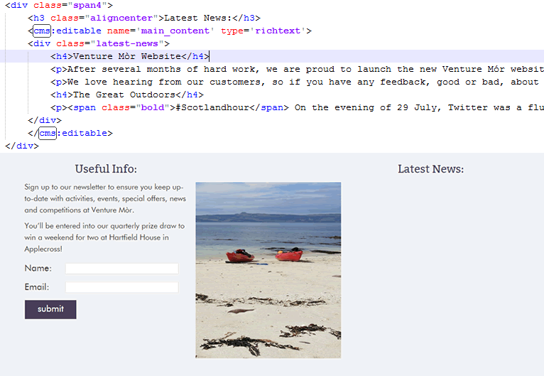Click the closing '</cms:editable>' code line

pos(70,134)
